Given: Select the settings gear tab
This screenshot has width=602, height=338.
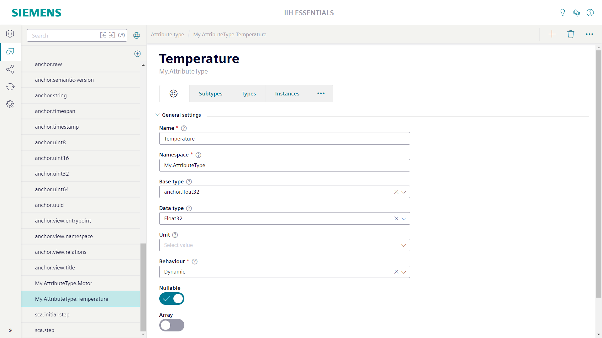Looking at the screenshot, I should tap(174, 94).
